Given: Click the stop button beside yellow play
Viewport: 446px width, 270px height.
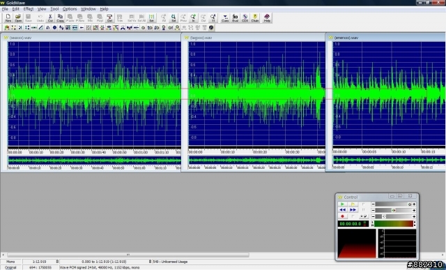Looking at the screenshot, I should tap(364, 204).
